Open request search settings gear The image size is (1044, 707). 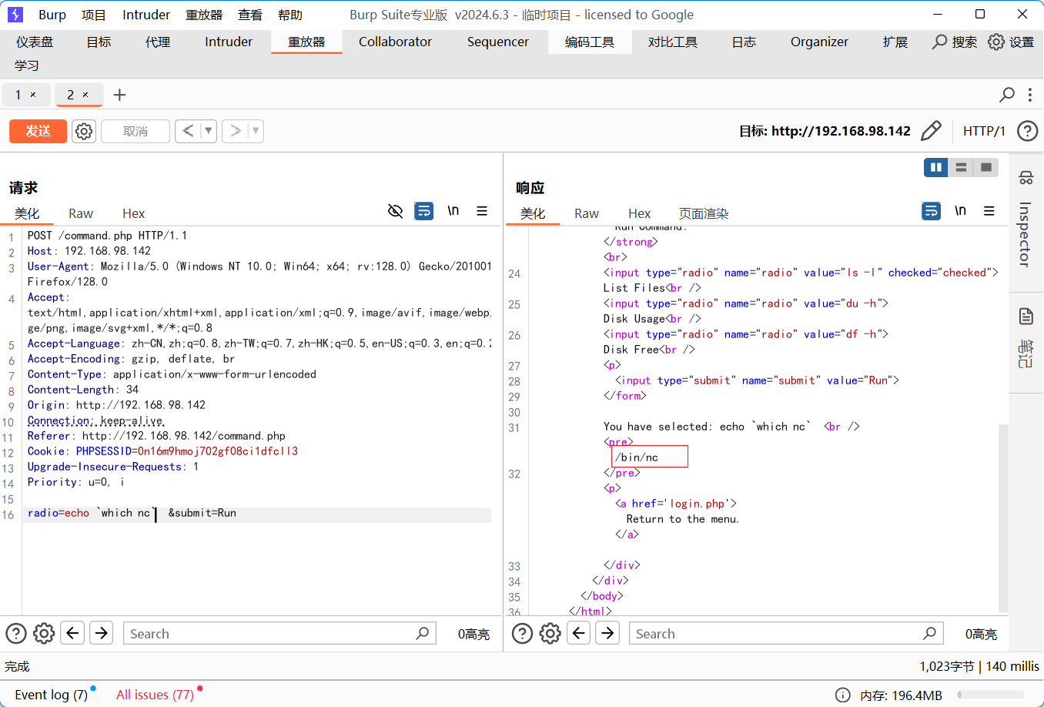44,633
